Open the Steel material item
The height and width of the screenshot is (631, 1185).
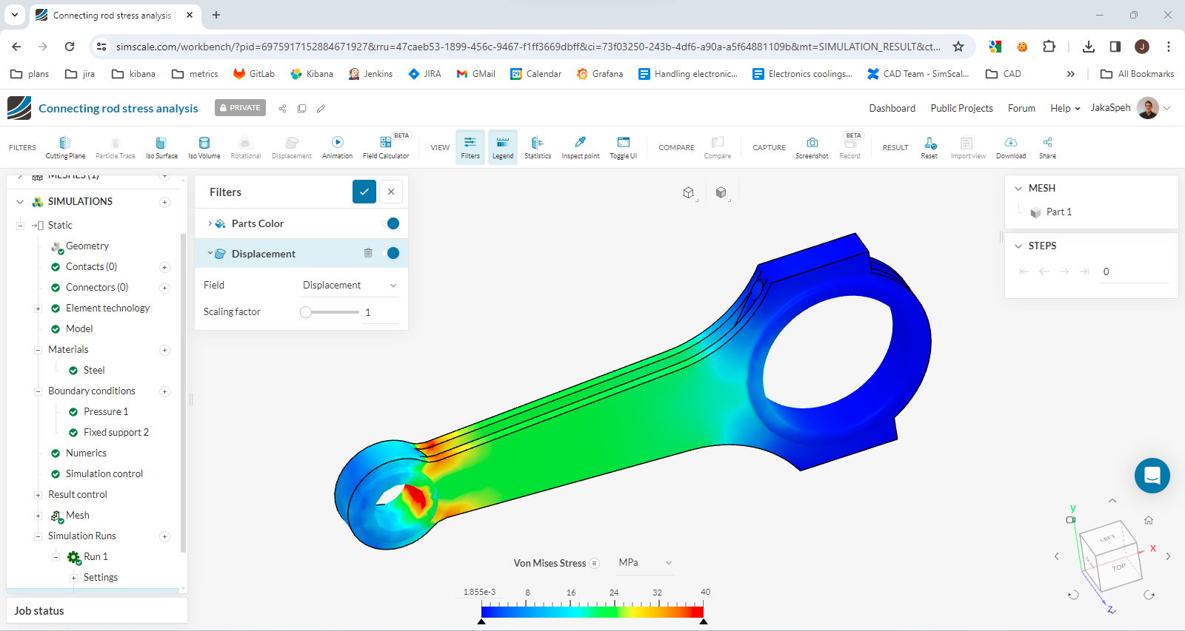94,371
